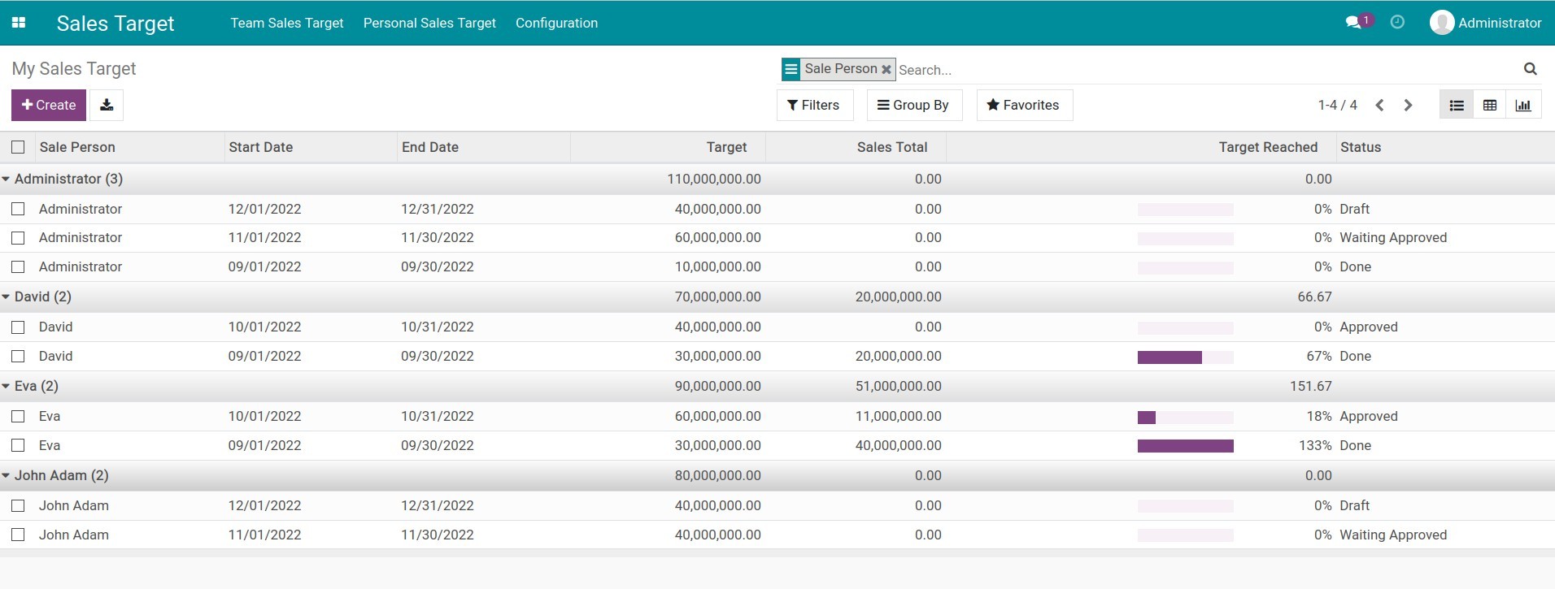Create a new sales target
This screenshot has height=589, width=1555.
point(48,105)
